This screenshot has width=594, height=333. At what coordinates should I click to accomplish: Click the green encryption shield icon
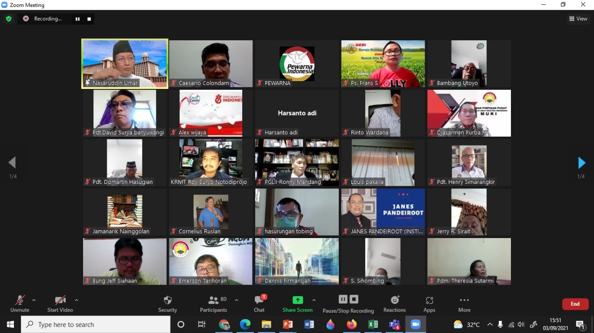pyautogui.click(x=8, y=19)
